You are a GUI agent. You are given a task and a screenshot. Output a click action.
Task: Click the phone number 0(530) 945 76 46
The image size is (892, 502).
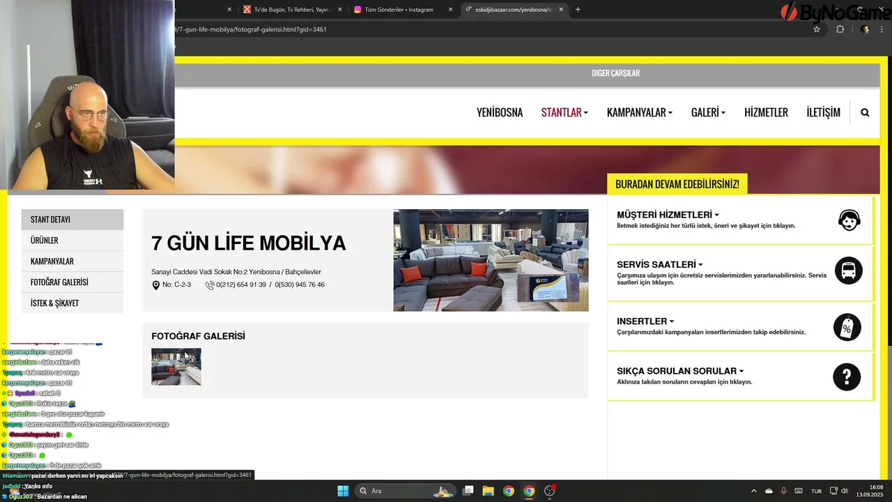click(300, 285)
